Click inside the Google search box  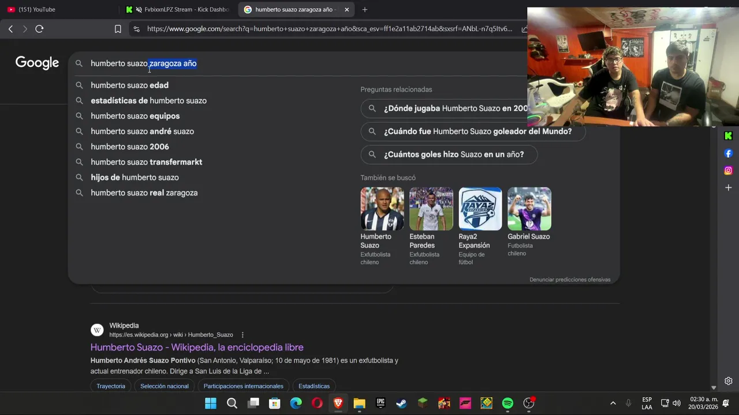tap(300, 63)
